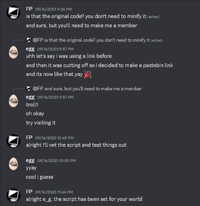Image resolution: width=200 pixels, height=206 pixels.
Task: Click the @FP mention in the first reply preview
Action: point(38,40)
